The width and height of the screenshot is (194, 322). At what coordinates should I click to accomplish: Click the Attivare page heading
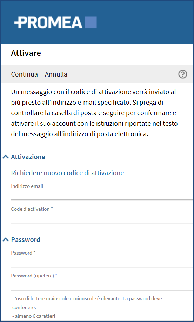tap(26, 53)
